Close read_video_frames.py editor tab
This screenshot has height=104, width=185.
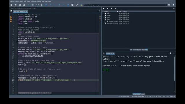tap(26, 12)
